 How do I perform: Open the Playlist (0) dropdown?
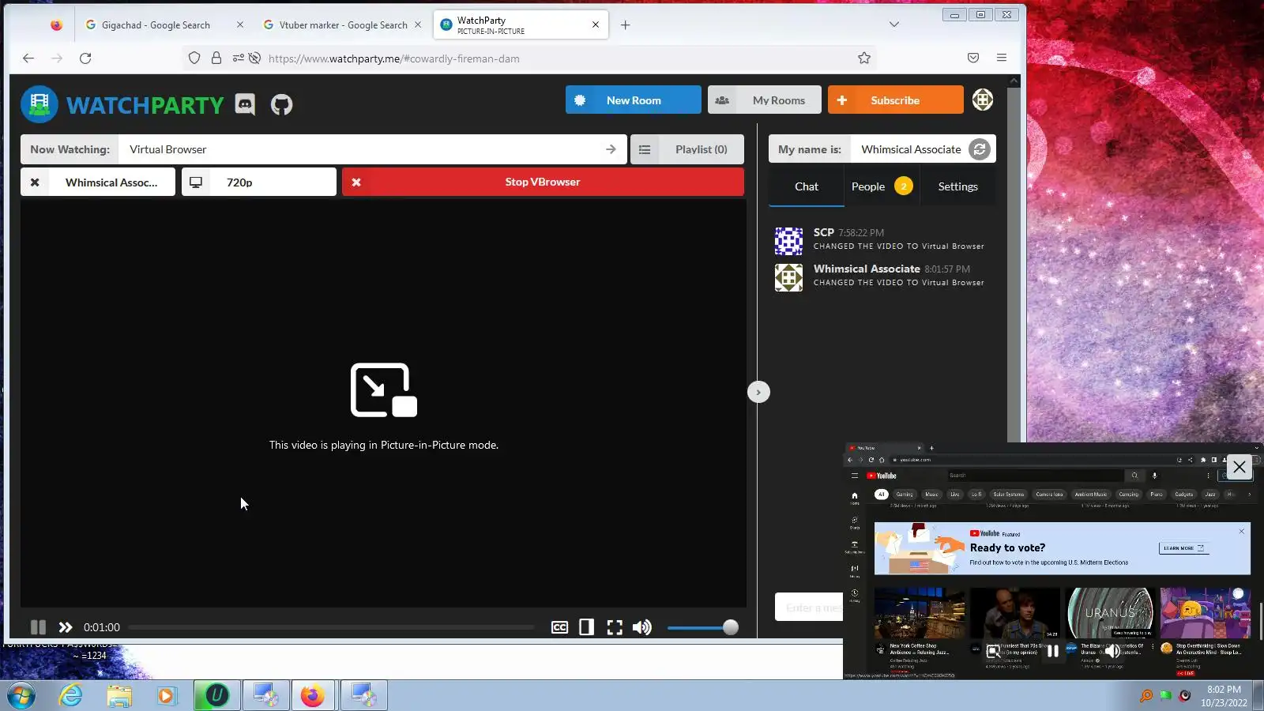687,149
